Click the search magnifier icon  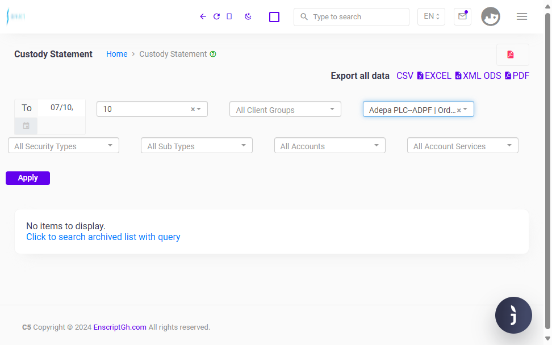point(304,16)
